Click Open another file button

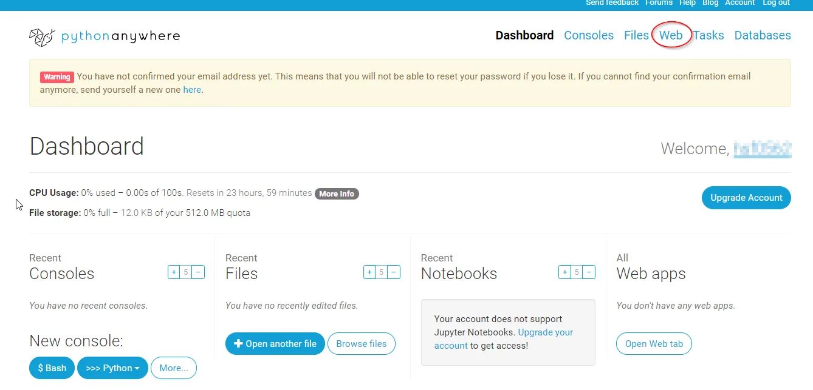click(275, 343)
